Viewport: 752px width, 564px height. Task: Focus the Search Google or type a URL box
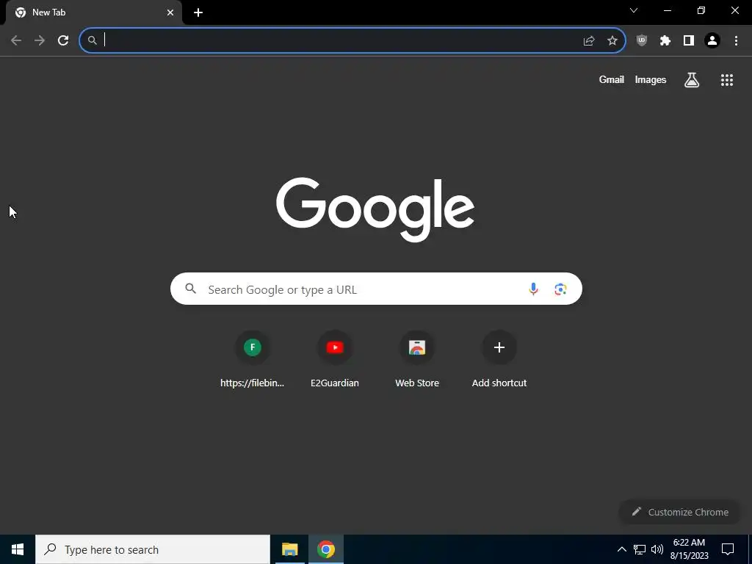click(376, 289)
